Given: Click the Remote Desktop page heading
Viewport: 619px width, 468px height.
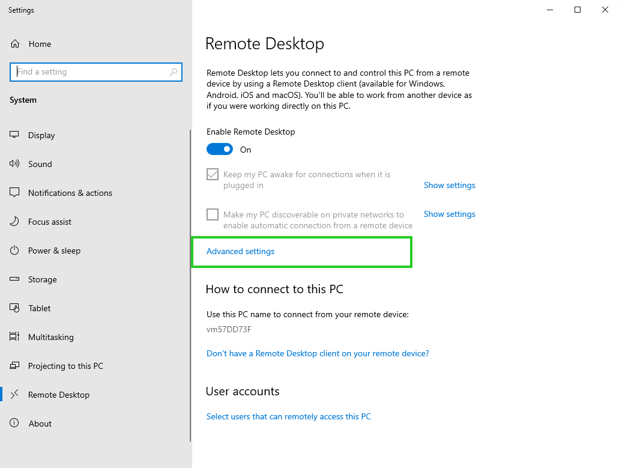Looking at the screenshot, I should click(265, 43).
